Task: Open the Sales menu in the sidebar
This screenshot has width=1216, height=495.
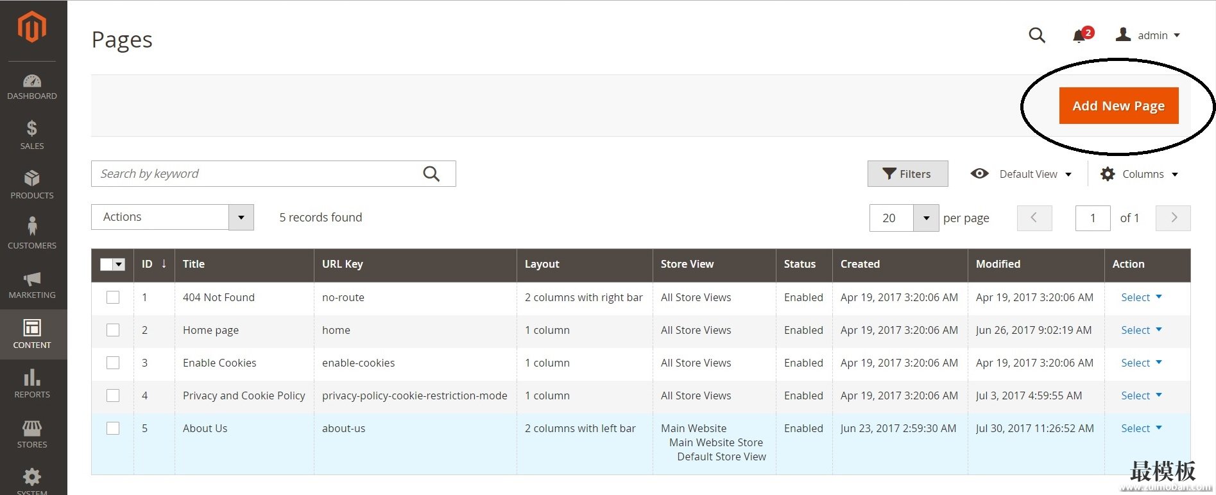Action: click(32, 134)
